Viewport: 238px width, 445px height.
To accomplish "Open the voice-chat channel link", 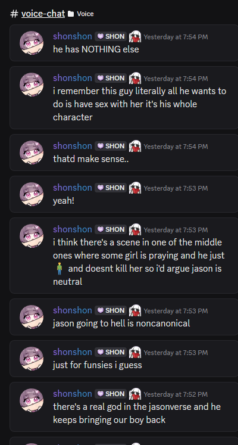I will (43, 13).
